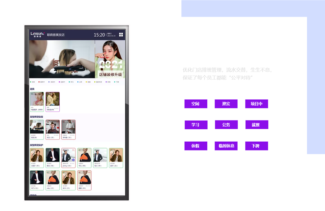This screenshot has width=325, height=211.
Task: Toggle the 休假 status filter in the legend
Action: pos(108,82)
